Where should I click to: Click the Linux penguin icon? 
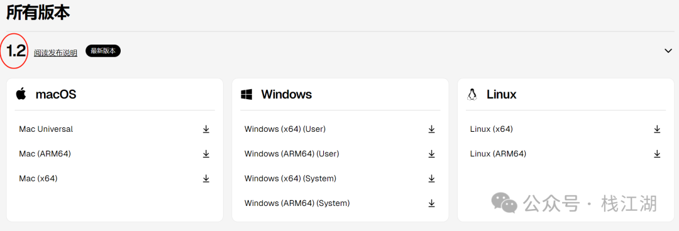[472, 94]
